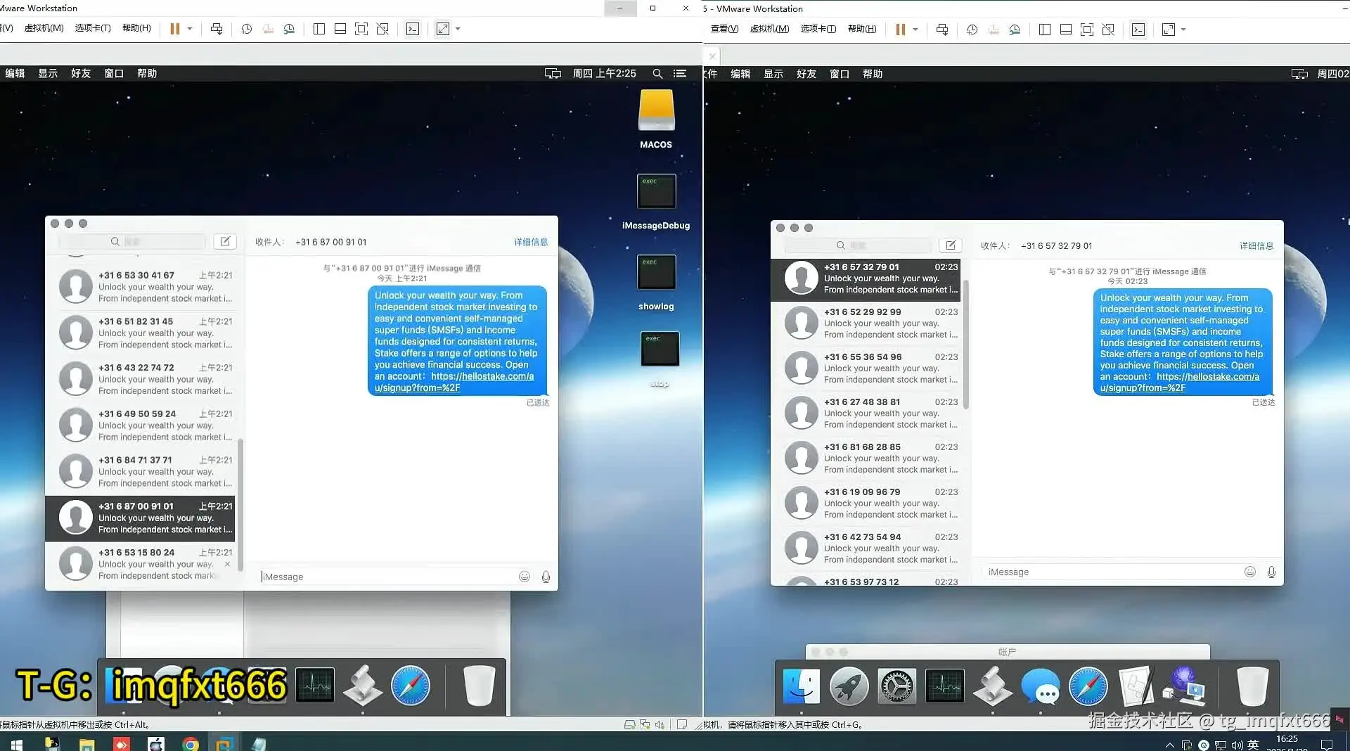This screenshot has width=1350, height=751.
Task: Compose new message in left Messages window
Action: (x=225, y=241)
